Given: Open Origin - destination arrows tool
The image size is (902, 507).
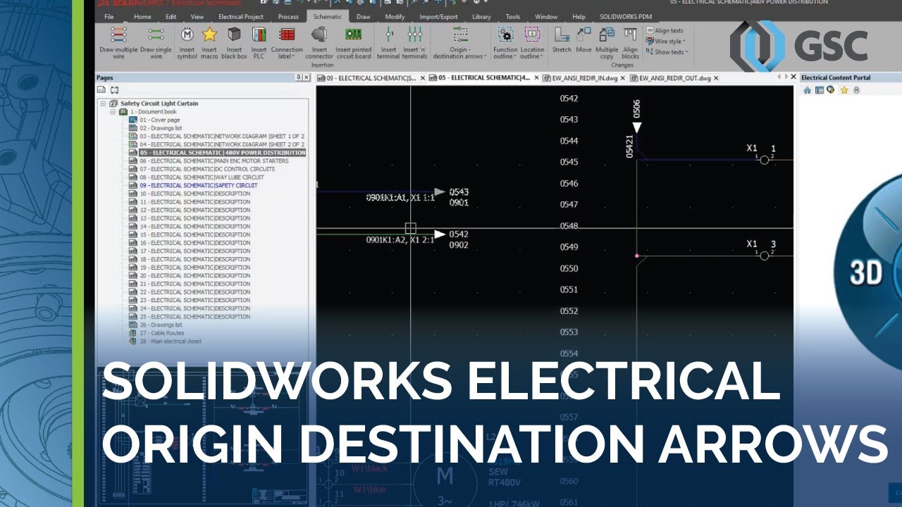Looking at the screenshot, I should pyautogui.click(x=459, y=42).
